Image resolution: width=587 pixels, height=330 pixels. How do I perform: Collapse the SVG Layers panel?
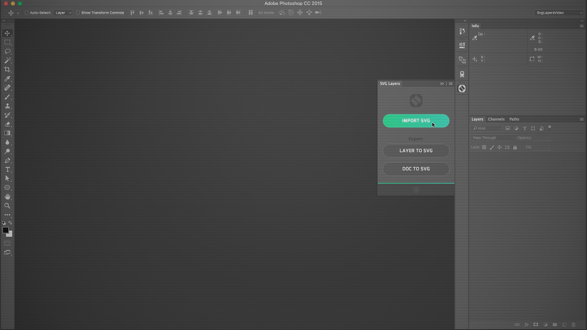[442, 84]
